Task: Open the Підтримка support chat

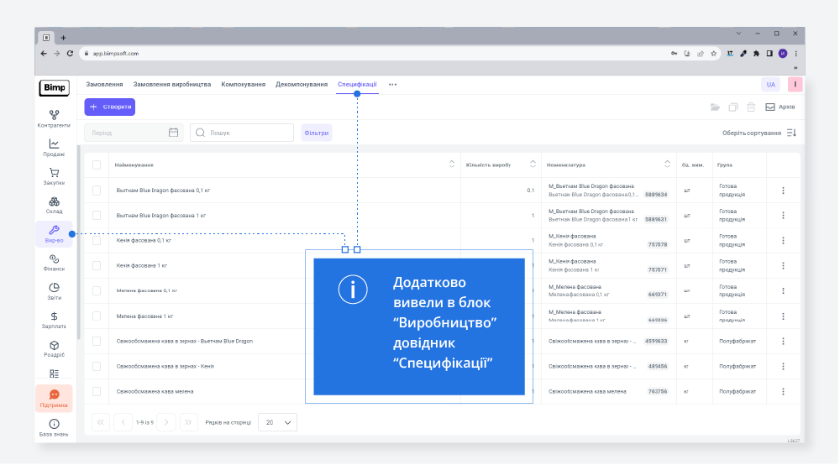Action: coord(54,398)
